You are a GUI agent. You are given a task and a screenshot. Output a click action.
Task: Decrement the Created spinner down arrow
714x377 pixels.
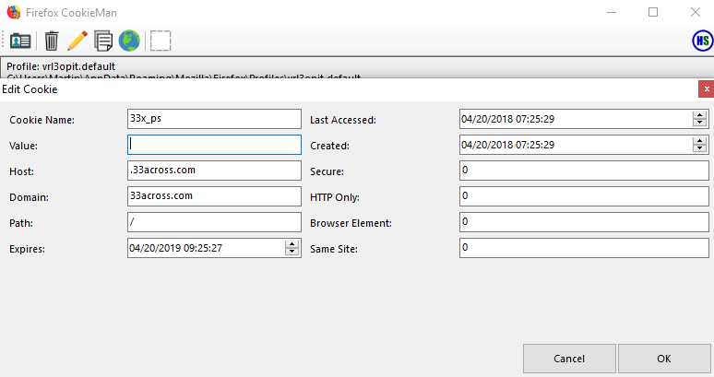pyautogui.click(x=699, y=148)
